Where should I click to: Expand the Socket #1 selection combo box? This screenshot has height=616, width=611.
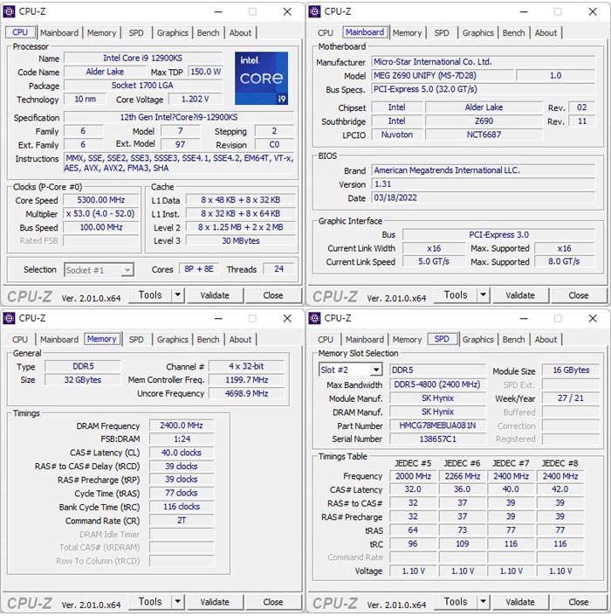coord(127,270)
